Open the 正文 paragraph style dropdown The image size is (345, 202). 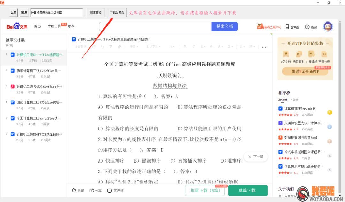pyautogui.click(x=134, y=47)
